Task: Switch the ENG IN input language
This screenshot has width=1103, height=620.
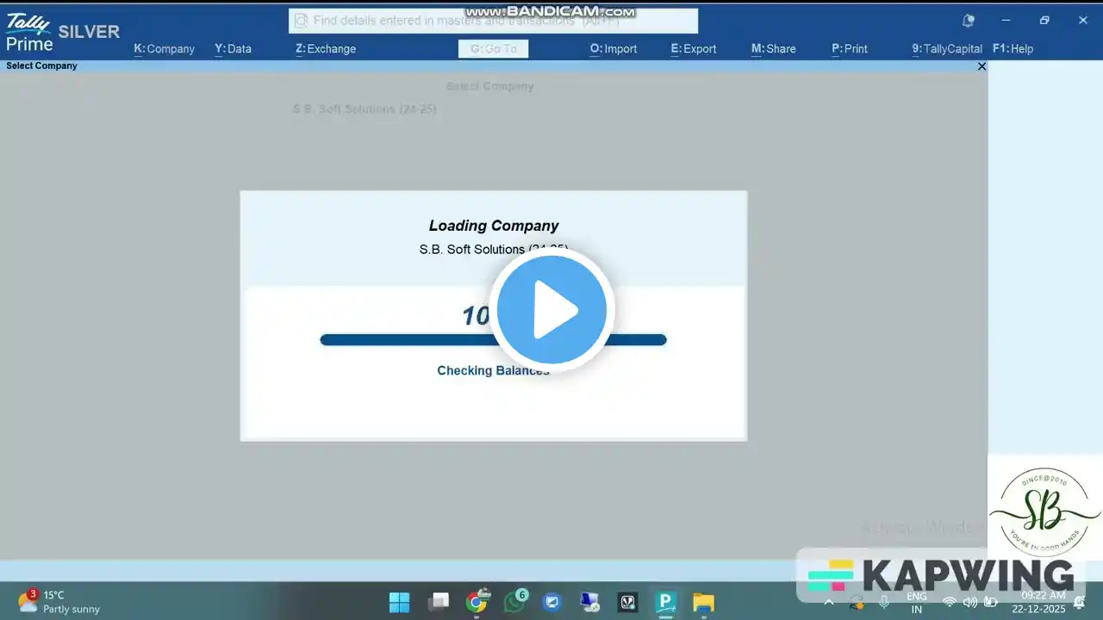Action: tap(917, 602)
